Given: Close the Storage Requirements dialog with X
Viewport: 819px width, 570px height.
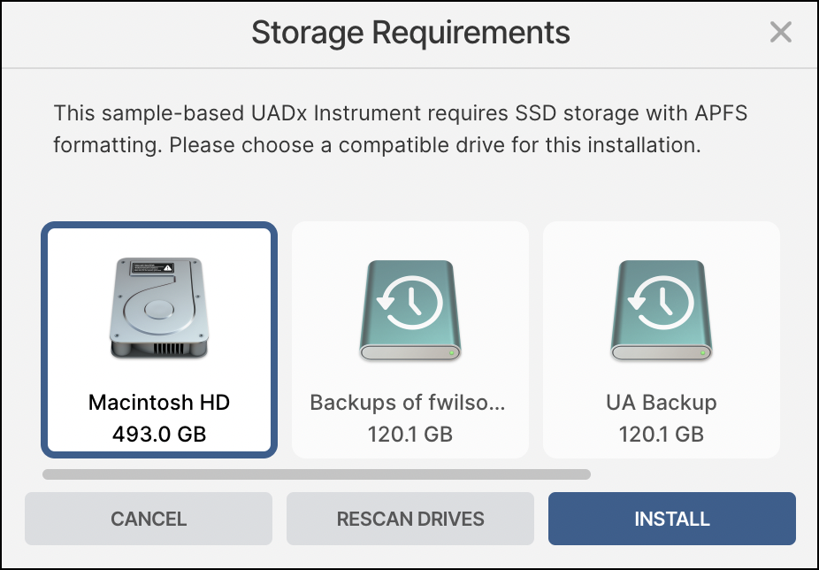Looking at the screenshot, I should pyautogui.click(x=781, y=32).
